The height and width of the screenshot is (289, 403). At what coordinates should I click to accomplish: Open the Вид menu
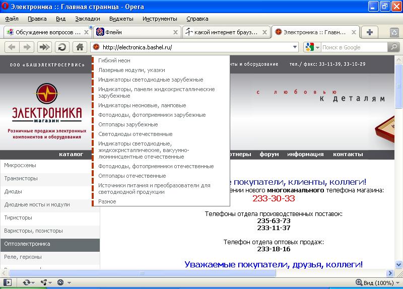(60, 19)
